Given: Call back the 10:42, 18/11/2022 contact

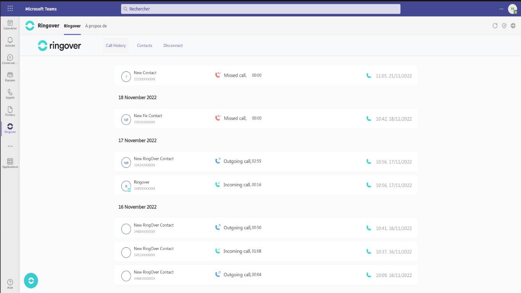Looking at the screenshot, I should 368,119.
